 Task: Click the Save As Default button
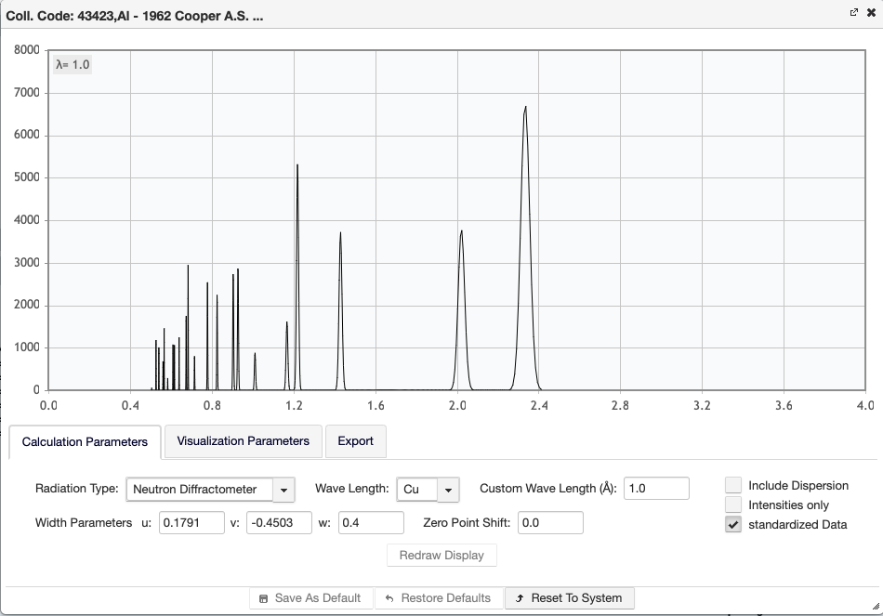[x=310, y=598]
